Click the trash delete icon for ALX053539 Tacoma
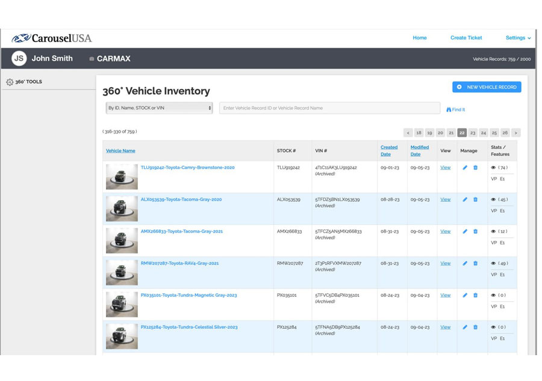 click(475, 200)
